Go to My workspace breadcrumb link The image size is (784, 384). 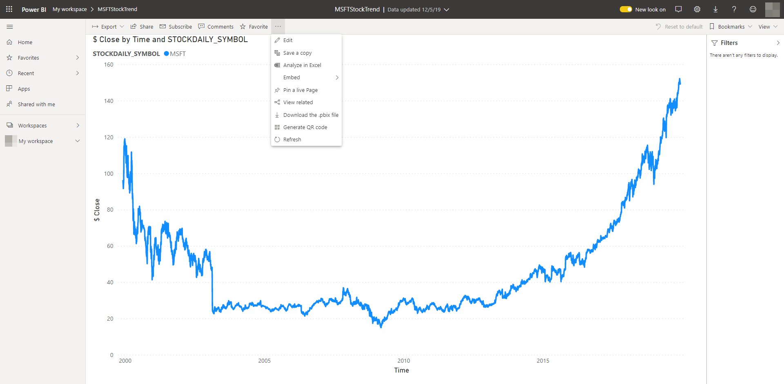coord(69,9)
